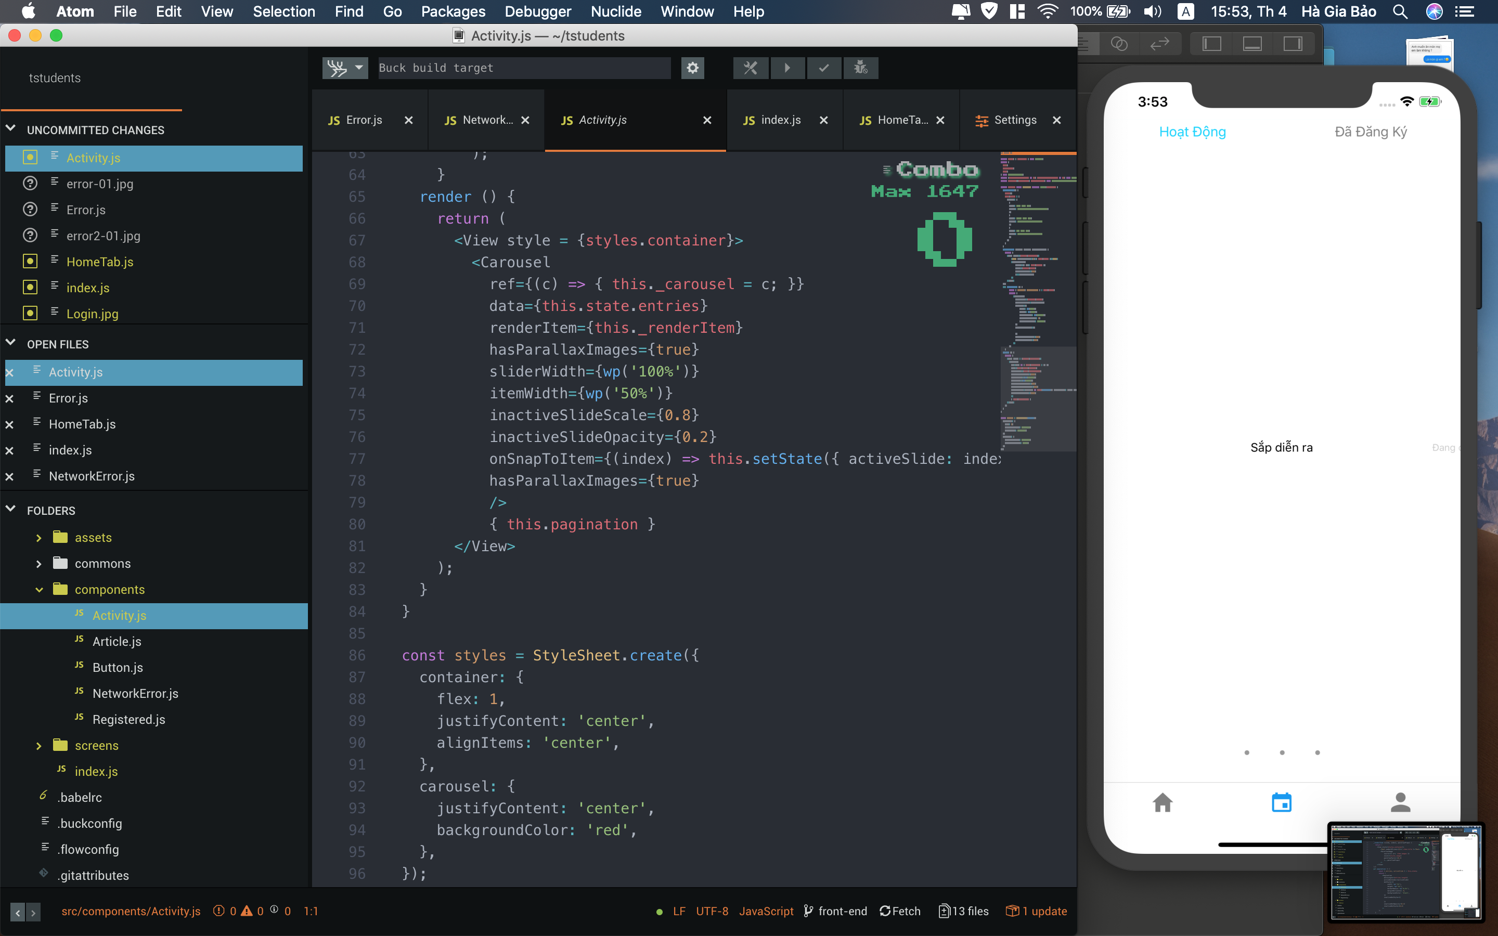Collapse the Open Files section
Image resolution: width=1498 pixels, height=936 pixels.
click(x=10, y=343)
